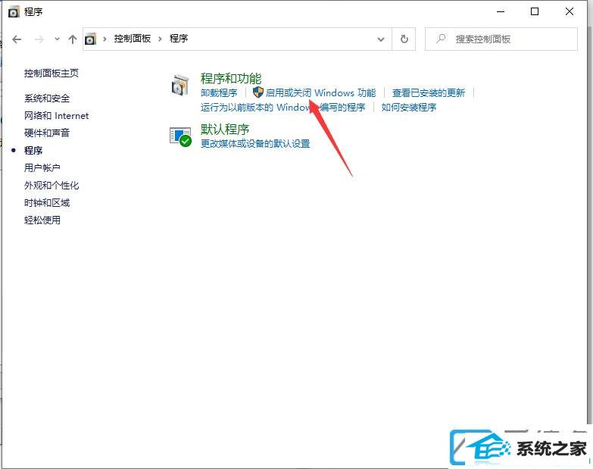
Task: Click the search magnifier icon
Action: pos(441,39)
